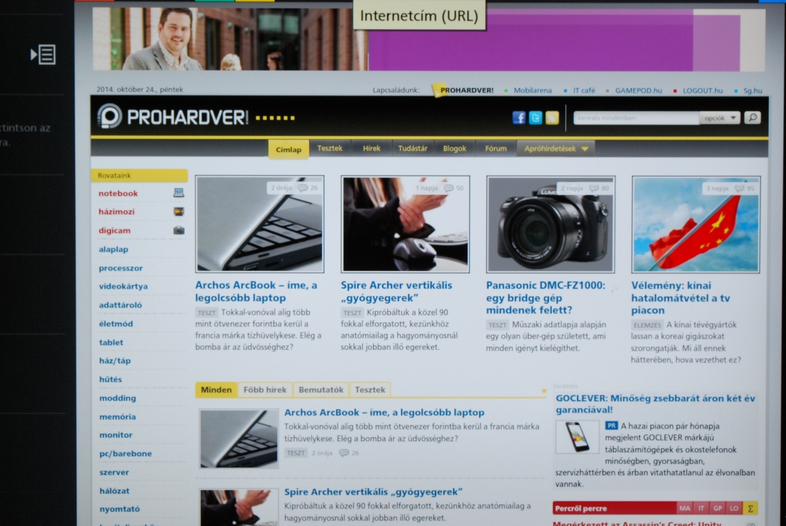Open the side menu list icon
Viewport: 786px width, 526px height.
pos(43,55)
